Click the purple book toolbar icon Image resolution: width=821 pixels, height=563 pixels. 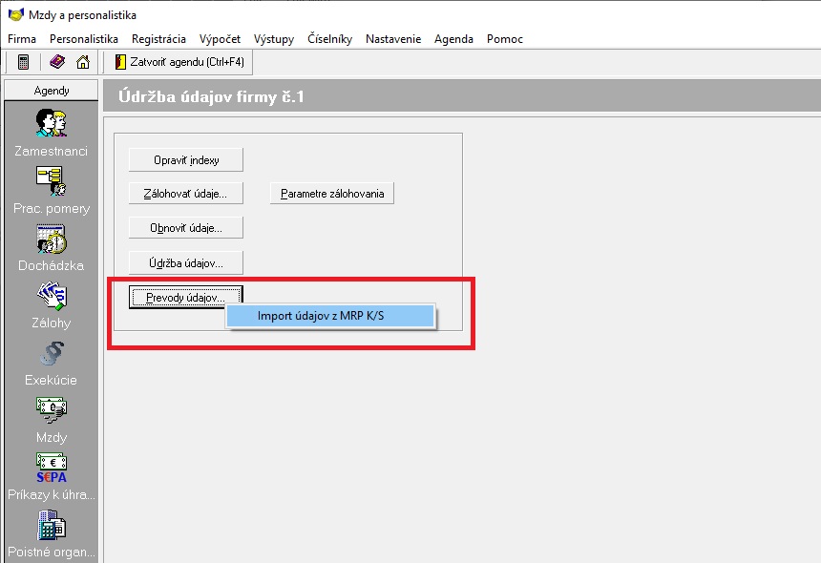[x=57, y=62]
